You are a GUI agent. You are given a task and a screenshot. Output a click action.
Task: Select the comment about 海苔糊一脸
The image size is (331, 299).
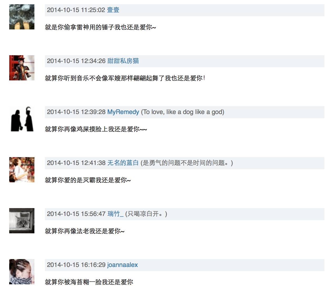click(89, 282)
